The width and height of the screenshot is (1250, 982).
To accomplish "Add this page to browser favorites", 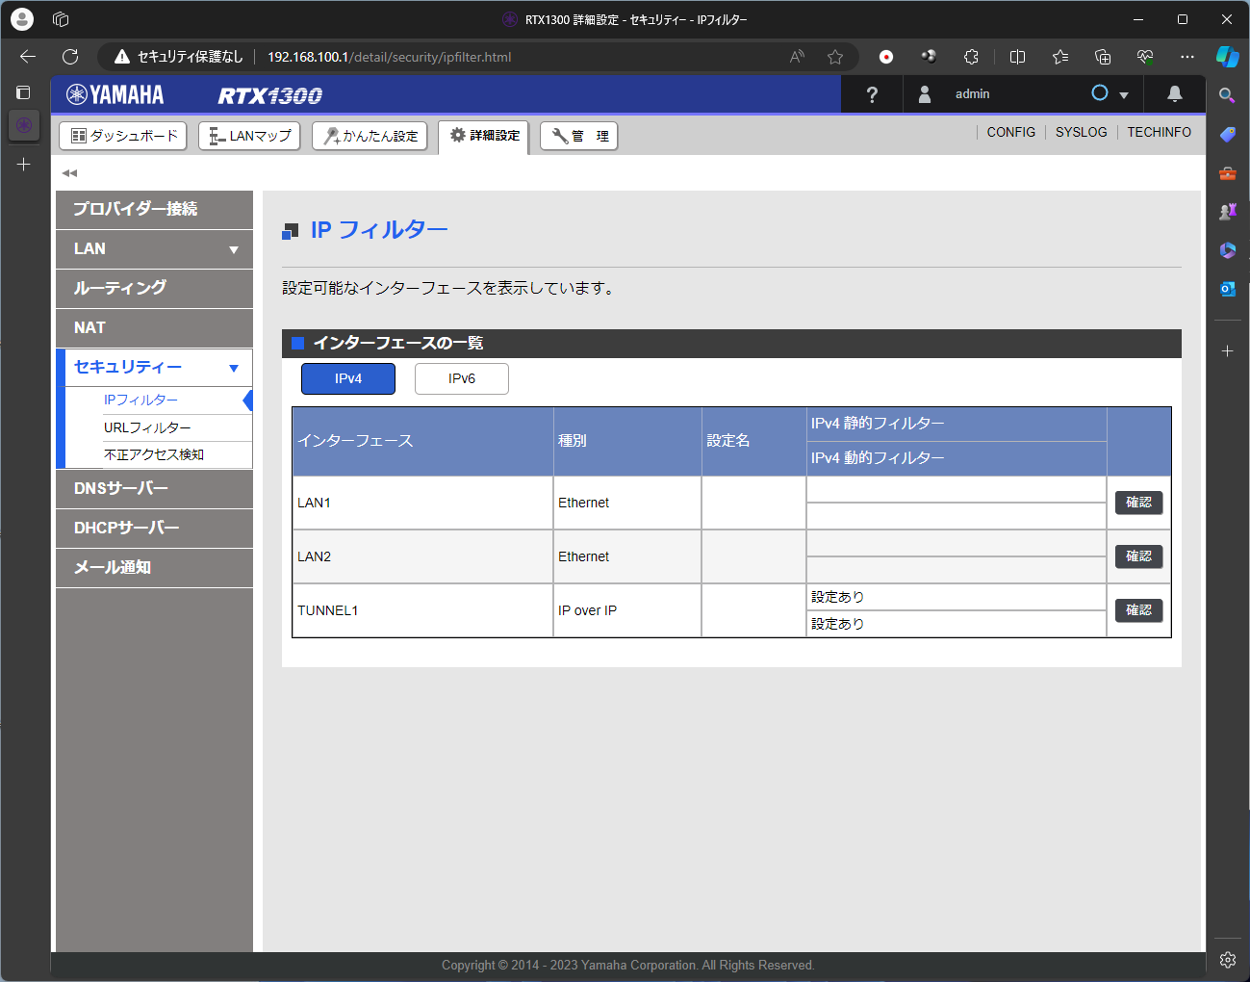I will (x=835, y=57).
